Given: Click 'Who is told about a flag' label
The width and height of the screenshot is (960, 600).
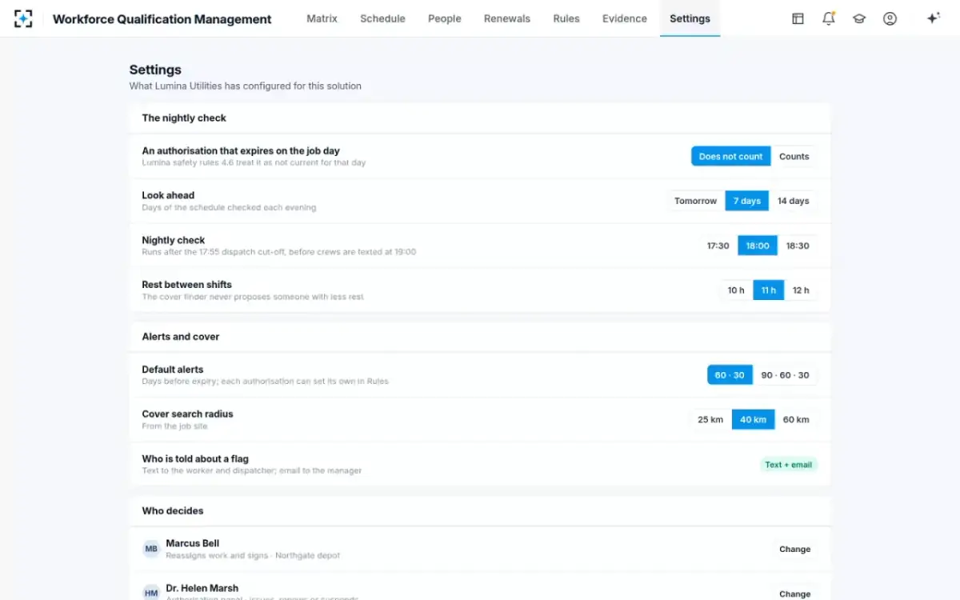Looking at the screenshot, I should point(195,458).
